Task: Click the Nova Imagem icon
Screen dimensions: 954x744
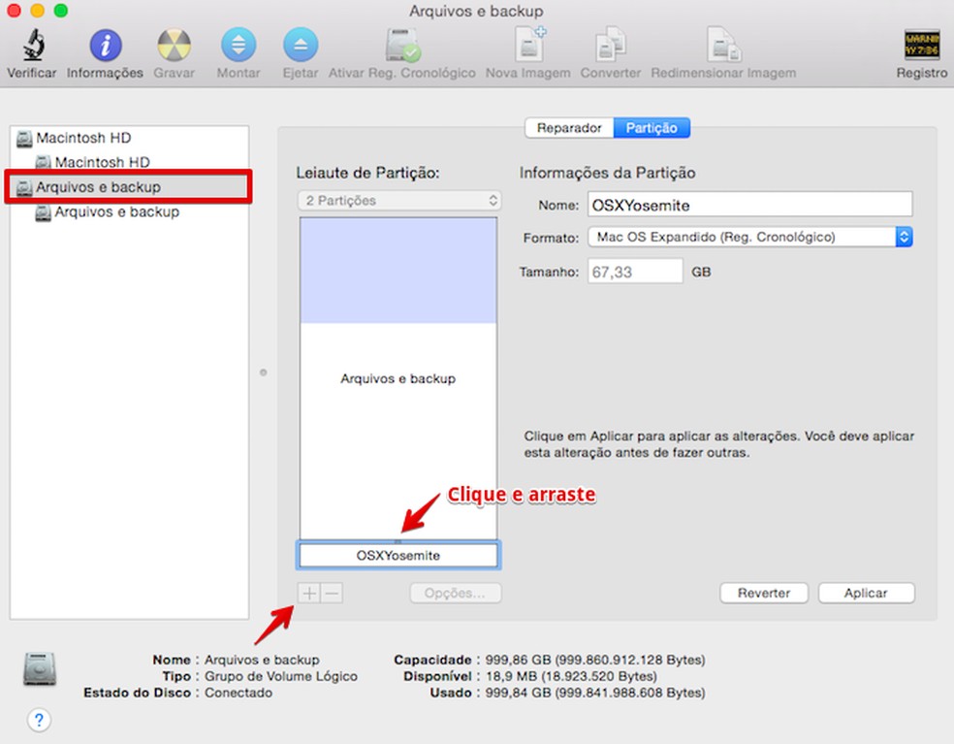Action: pos(529,45)
